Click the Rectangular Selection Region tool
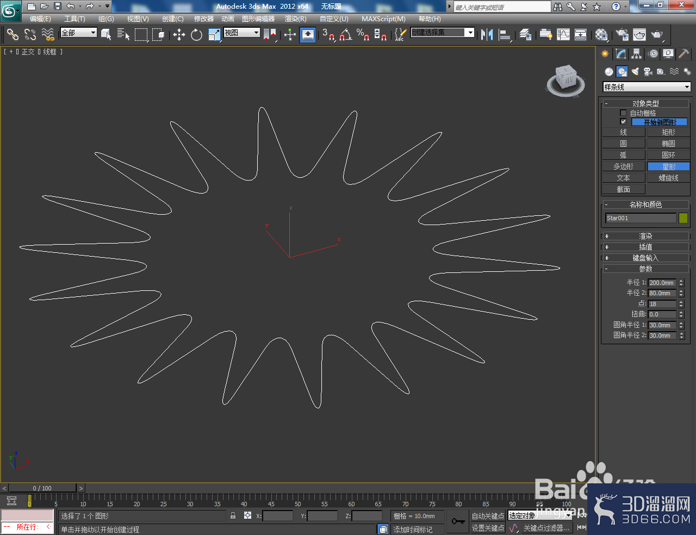The width and height of the screenshot is (696, 535). tap(141, 35)
